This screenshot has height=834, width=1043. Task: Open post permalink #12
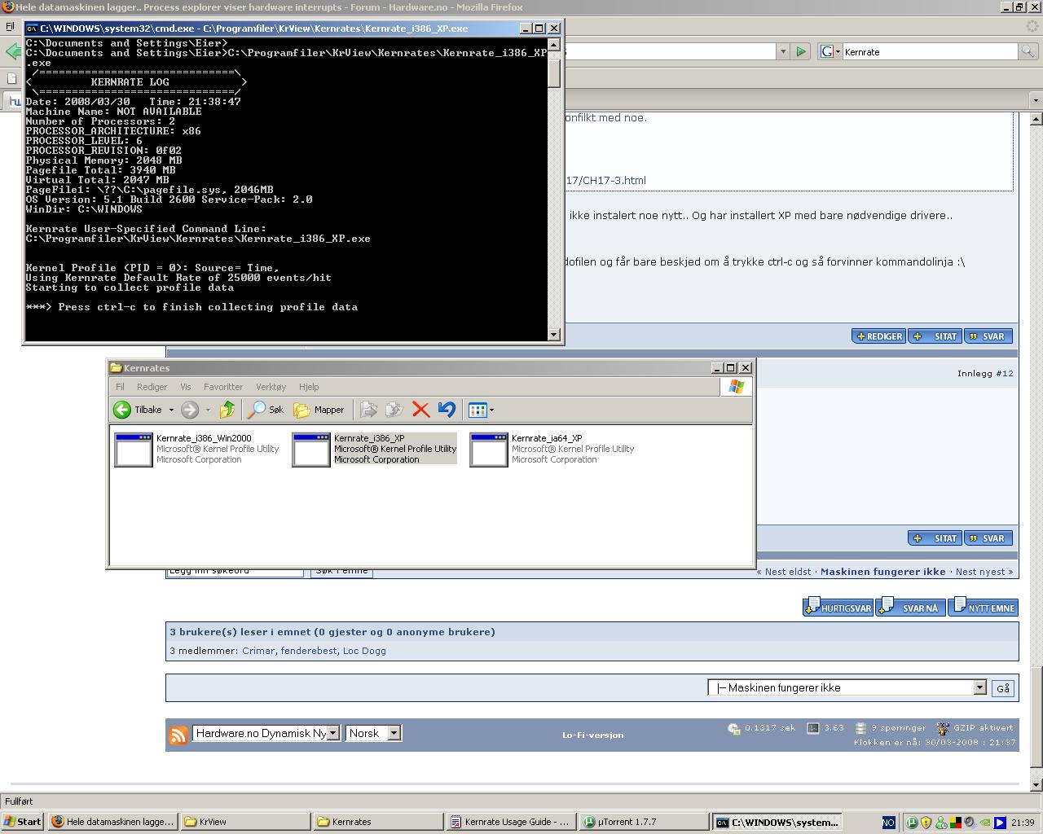(x=1005, y=373)
